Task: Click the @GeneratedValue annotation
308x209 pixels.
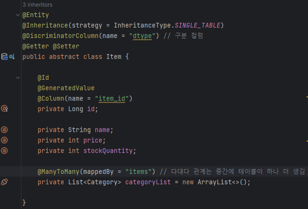Action: [x=66, y=88]
